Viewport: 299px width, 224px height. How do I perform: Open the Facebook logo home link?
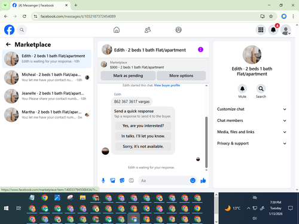coord(9,30)
